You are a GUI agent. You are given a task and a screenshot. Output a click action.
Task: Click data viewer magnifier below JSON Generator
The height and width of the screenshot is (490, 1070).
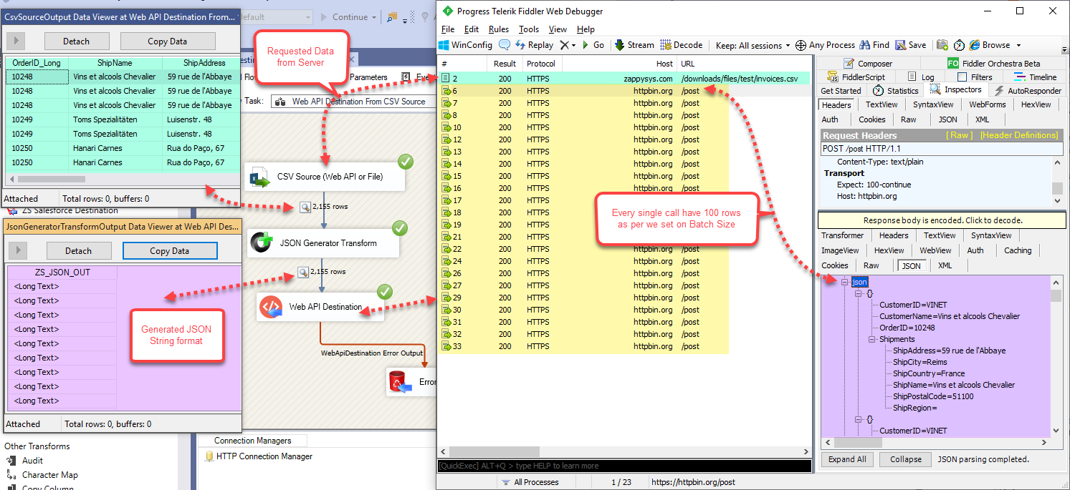[303, 272]
